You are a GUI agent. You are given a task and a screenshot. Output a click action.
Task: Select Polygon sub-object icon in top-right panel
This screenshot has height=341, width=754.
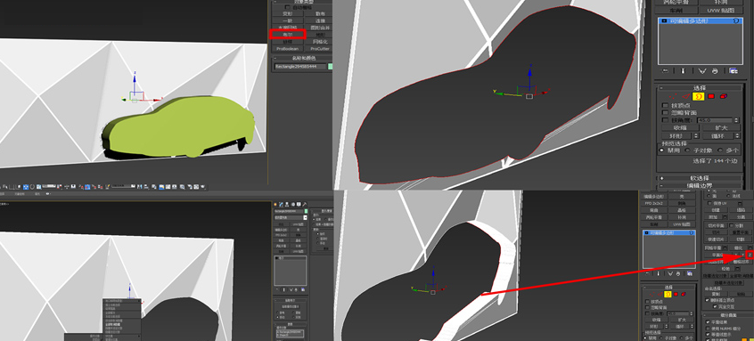pos(711,96)
